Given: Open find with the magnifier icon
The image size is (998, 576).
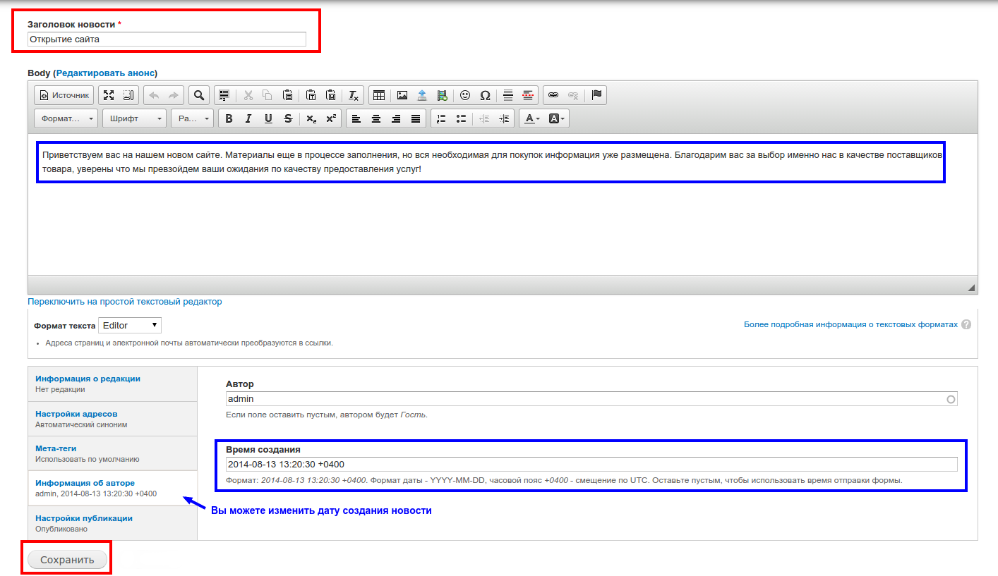Looking at the screenshot, I should [199, 95].
